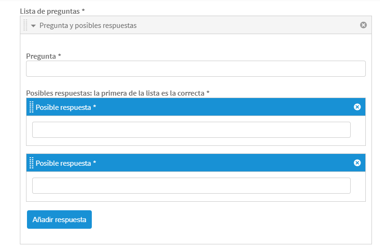Image resolution: width=380 pixels, height=251 pixels.
Task: Focus the second answer text field
Action: [191, 186]
